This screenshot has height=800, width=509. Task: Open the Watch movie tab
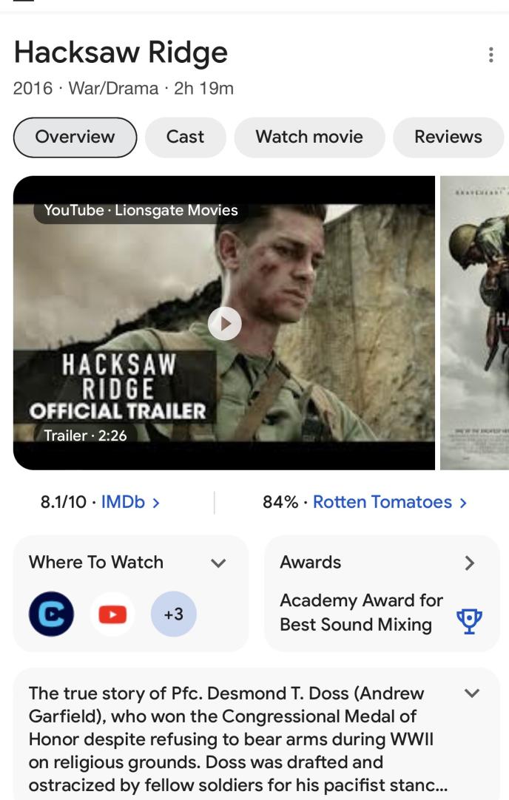(x=309, y=138)
